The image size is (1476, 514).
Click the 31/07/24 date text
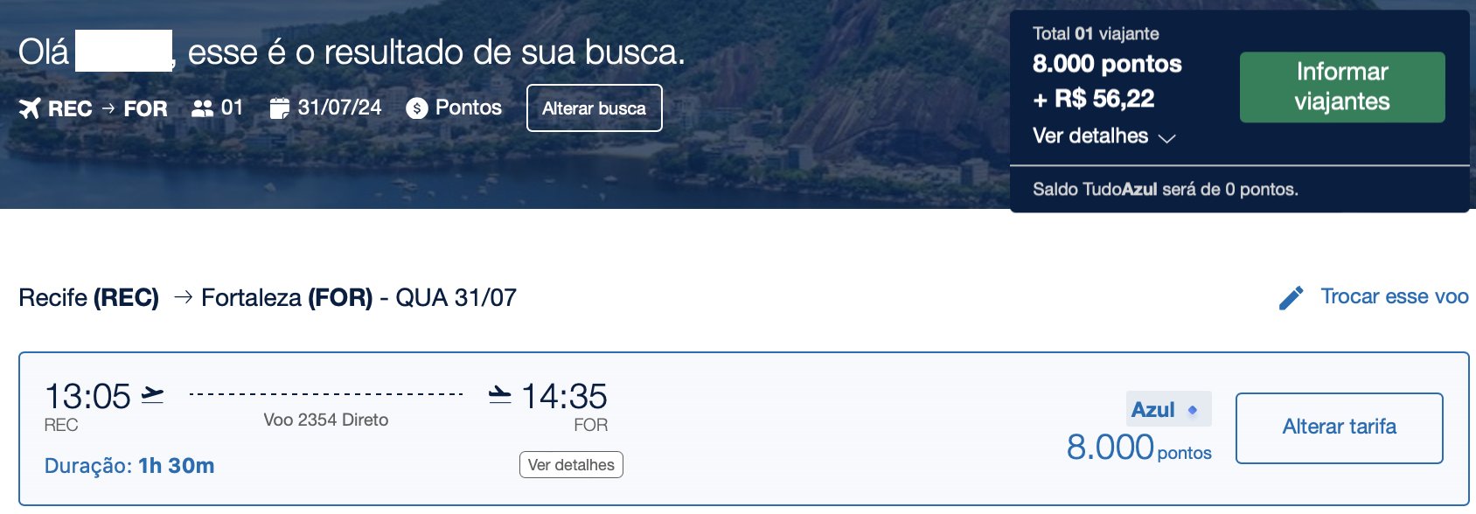(340, 108)
